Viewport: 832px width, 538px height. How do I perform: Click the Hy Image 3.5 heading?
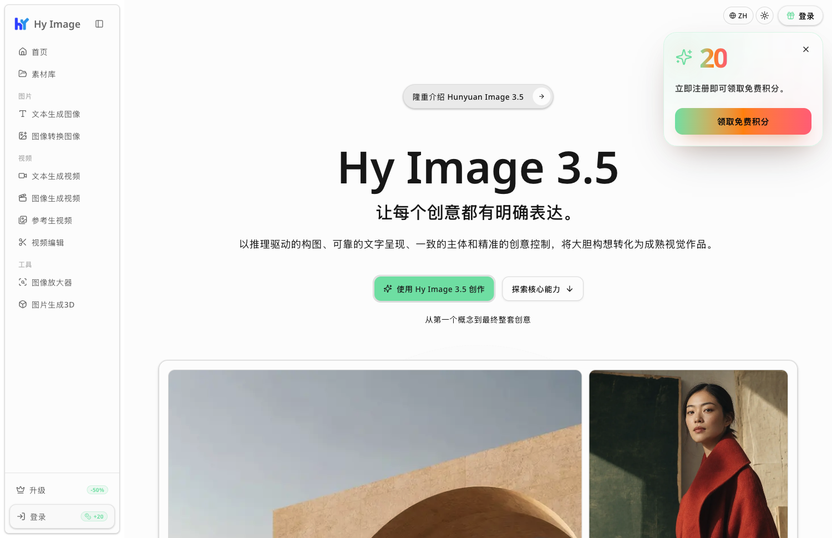pyautogui.click(x=478, y=168)
